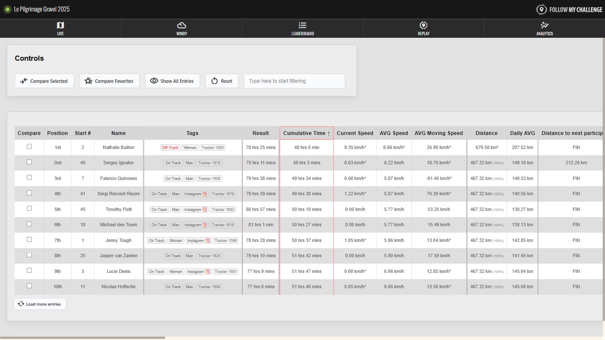Check the compare box for Sergey Ignatov
605x340 pixels.
point(29,162)
